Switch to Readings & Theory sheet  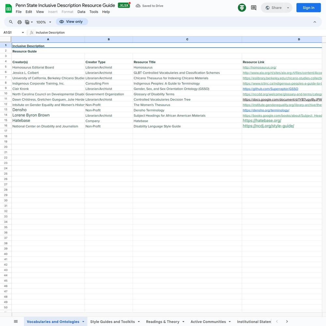163,322
